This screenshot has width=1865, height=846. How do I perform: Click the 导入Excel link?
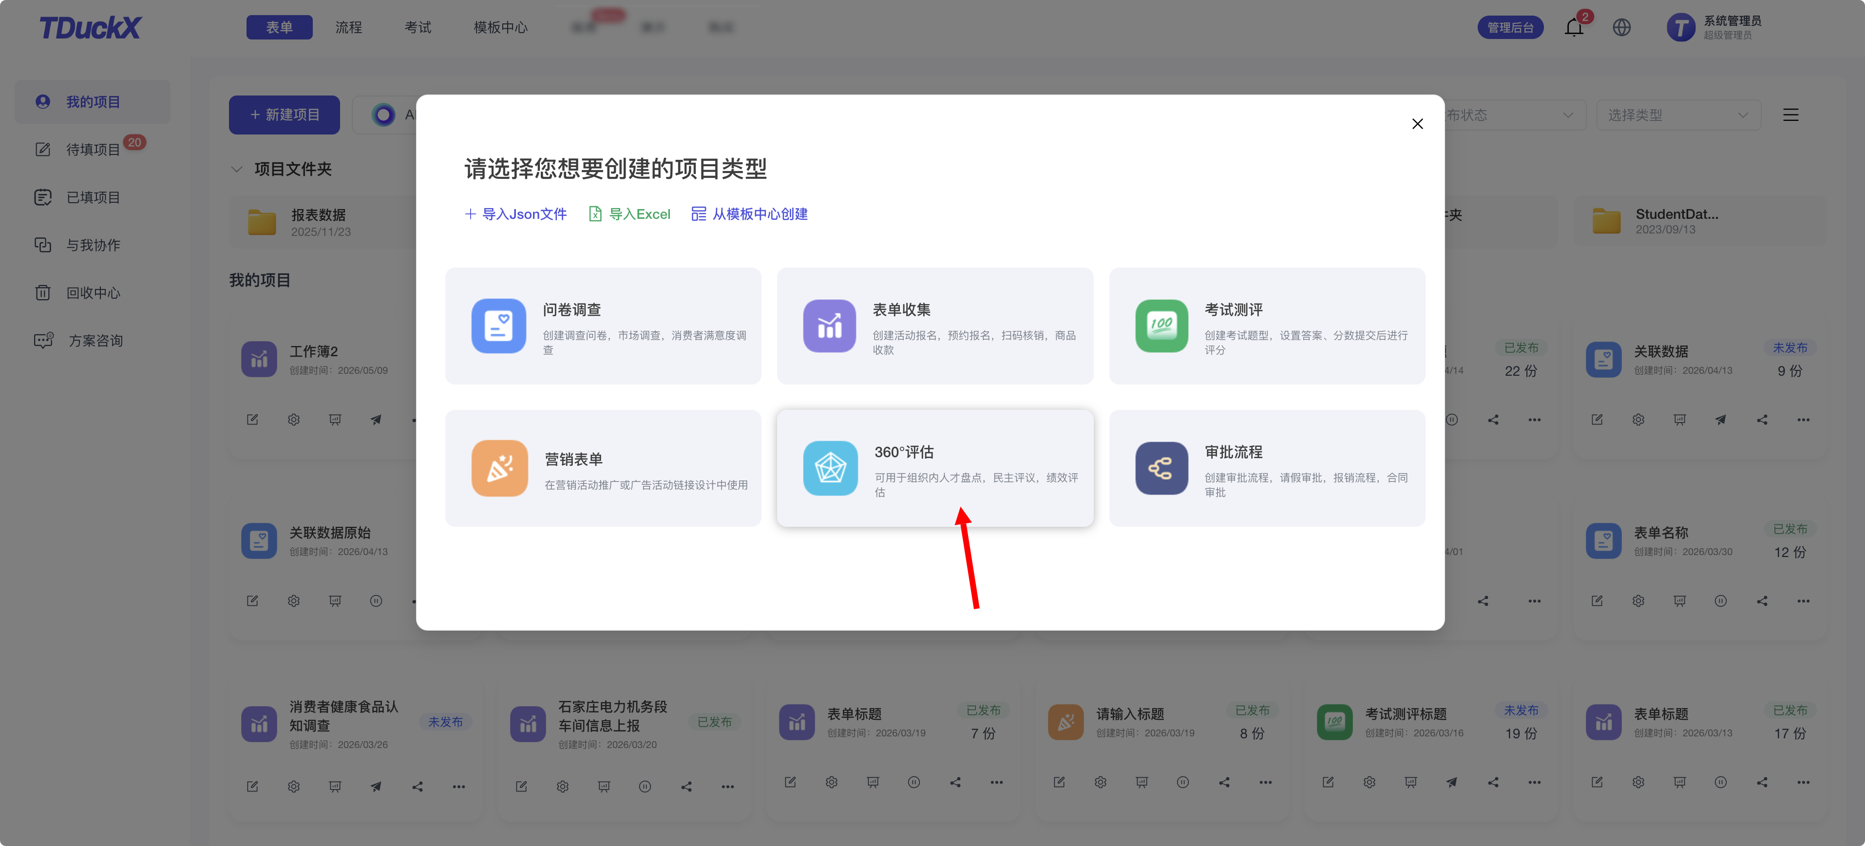(630, 213)
